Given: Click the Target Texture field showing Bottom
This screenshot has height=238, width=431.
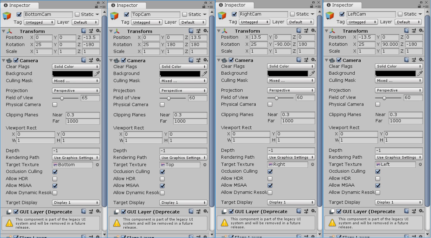Looking at the screenshot, I should coord(73,165).
